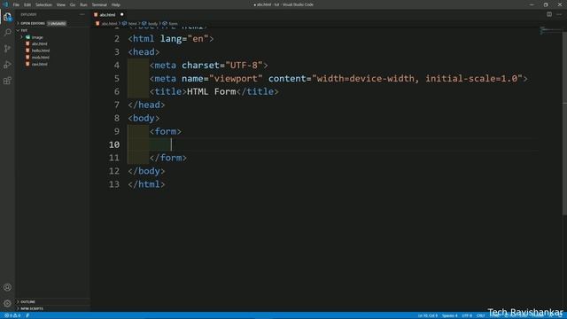Viewport: 567px width, 319px height.
Task: Open the Run menu
Action: pyautogui.click(x=83, y=4)
